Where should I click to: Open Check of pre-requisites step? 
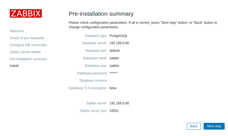coord(27,38)
